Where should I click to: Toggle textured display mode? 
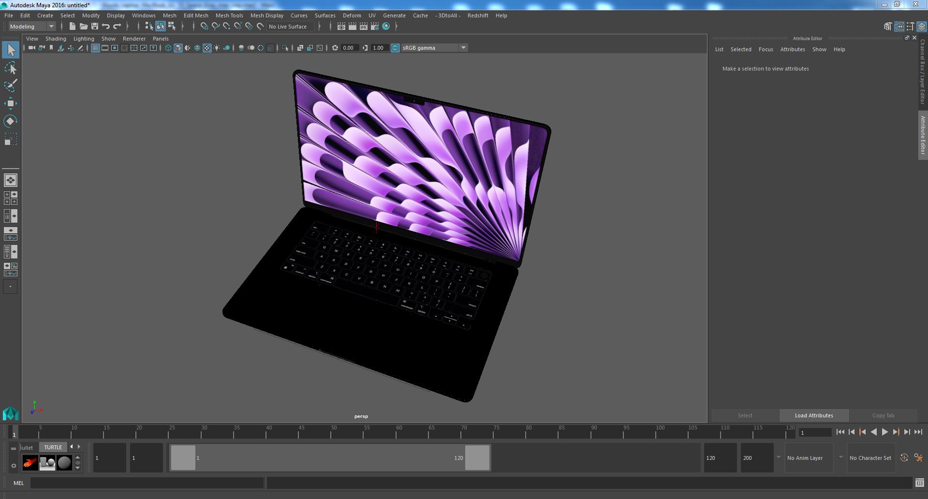click(207, 48)
